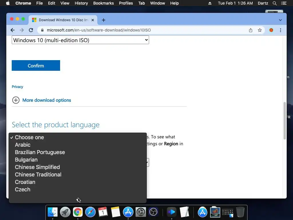Pick Chinese Traditional language

coord(78,174)
